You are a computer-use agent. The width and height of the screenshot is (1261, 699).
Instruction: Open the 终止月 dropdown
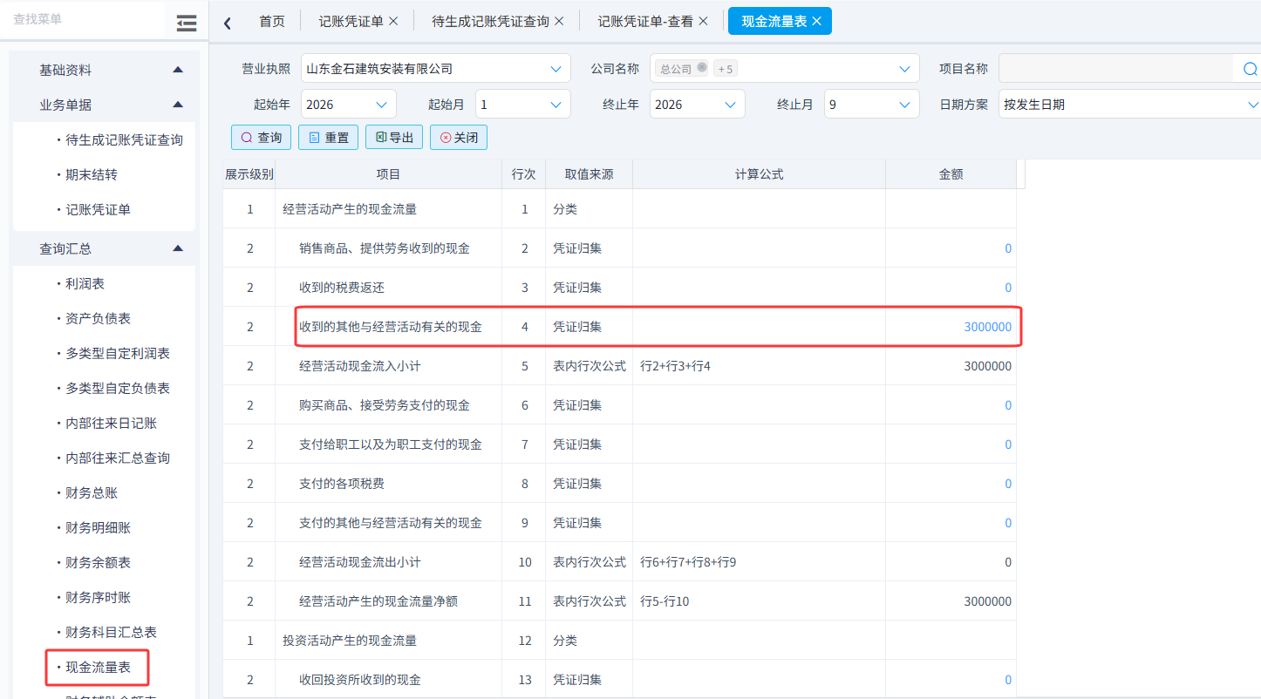click(904, 105)
